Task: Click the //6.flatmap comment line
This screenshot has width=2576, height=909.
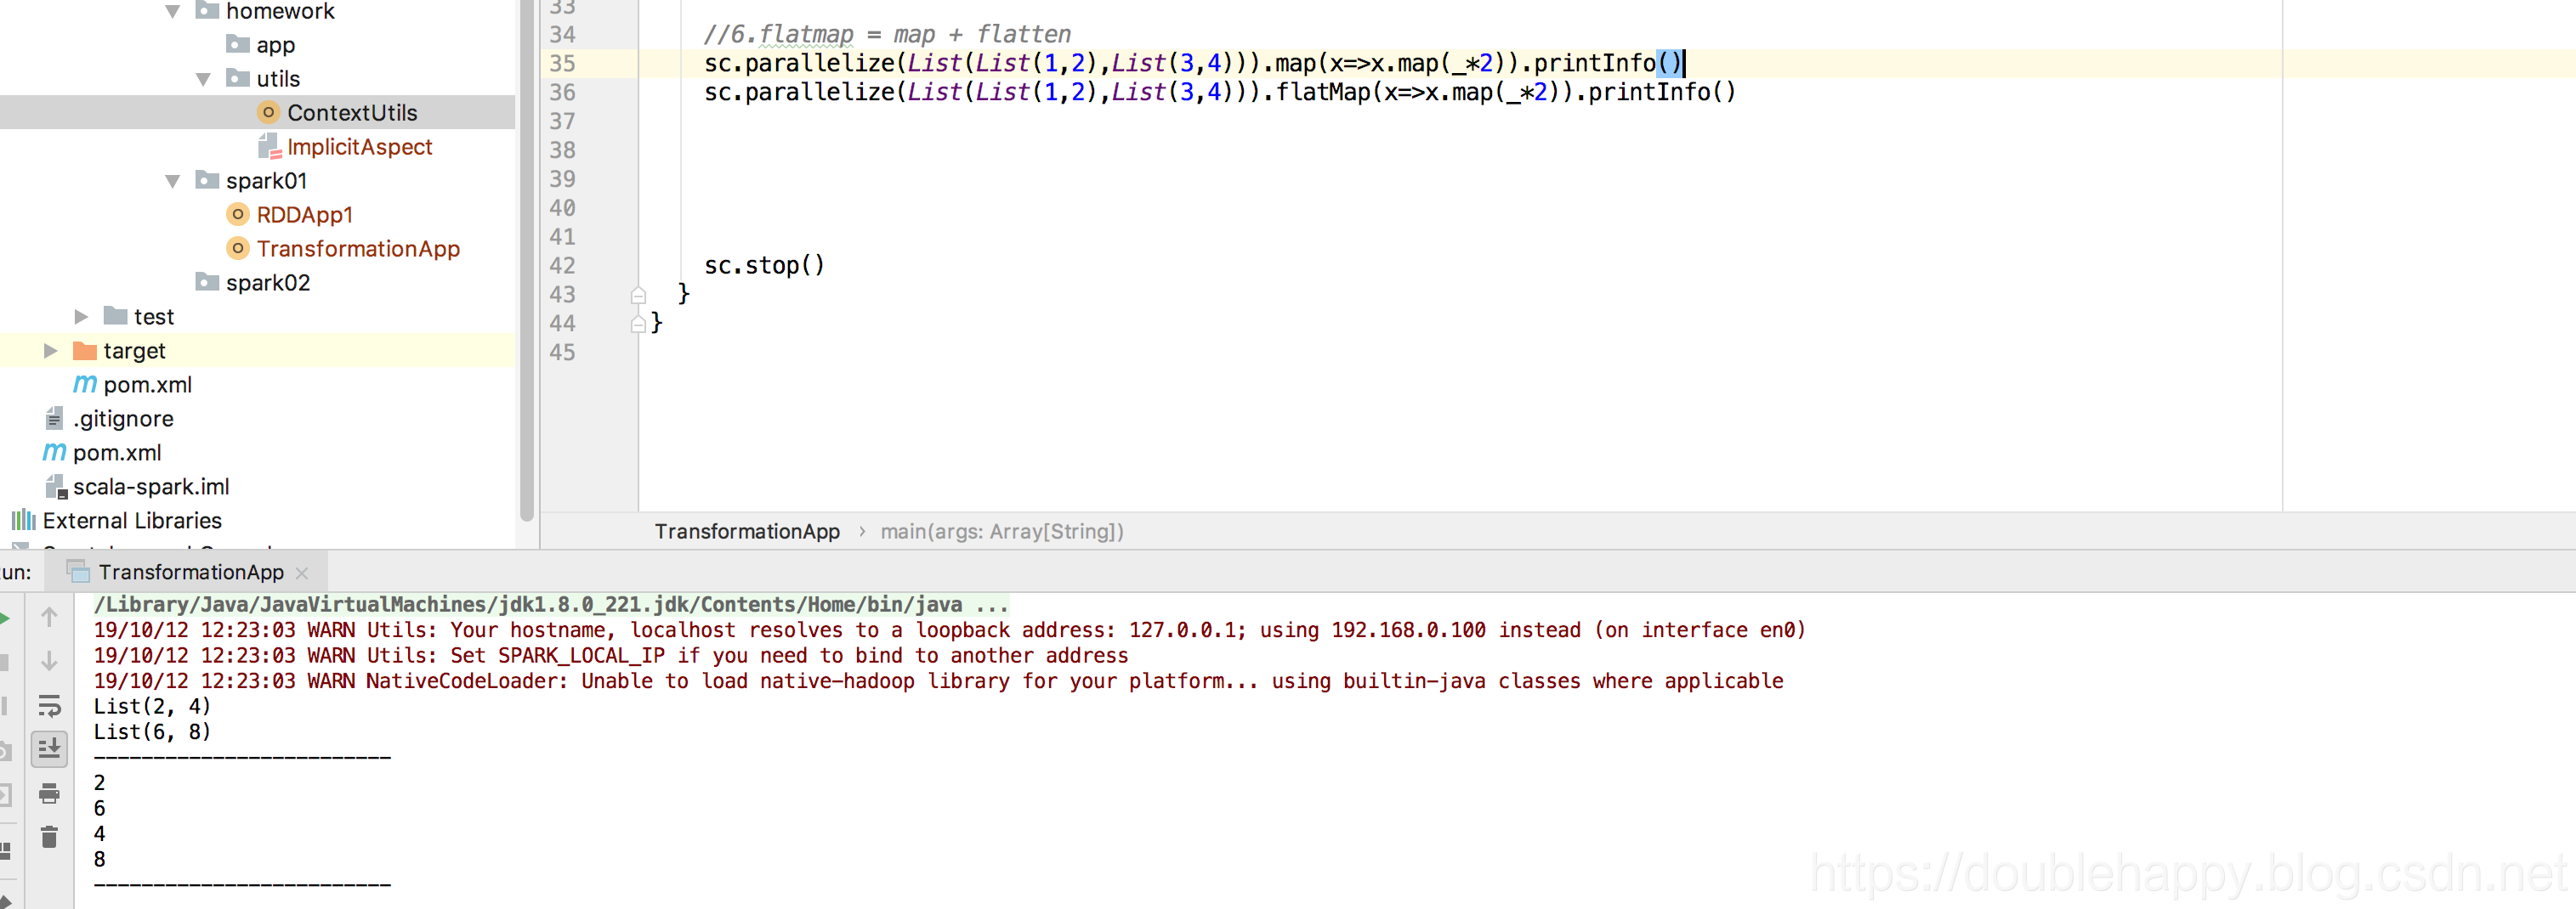Action: pyautogui.click(x=887, y=35)
